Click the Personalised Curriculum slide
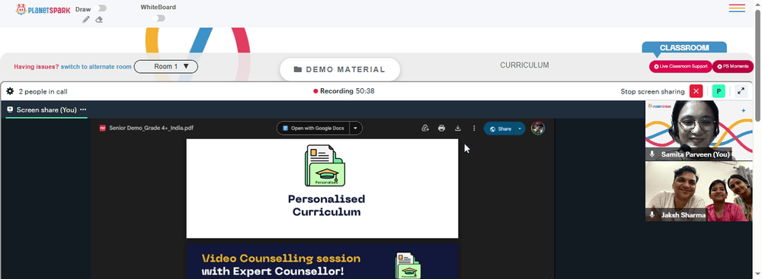The image size is (762, 279). click(x=322, y=189)
